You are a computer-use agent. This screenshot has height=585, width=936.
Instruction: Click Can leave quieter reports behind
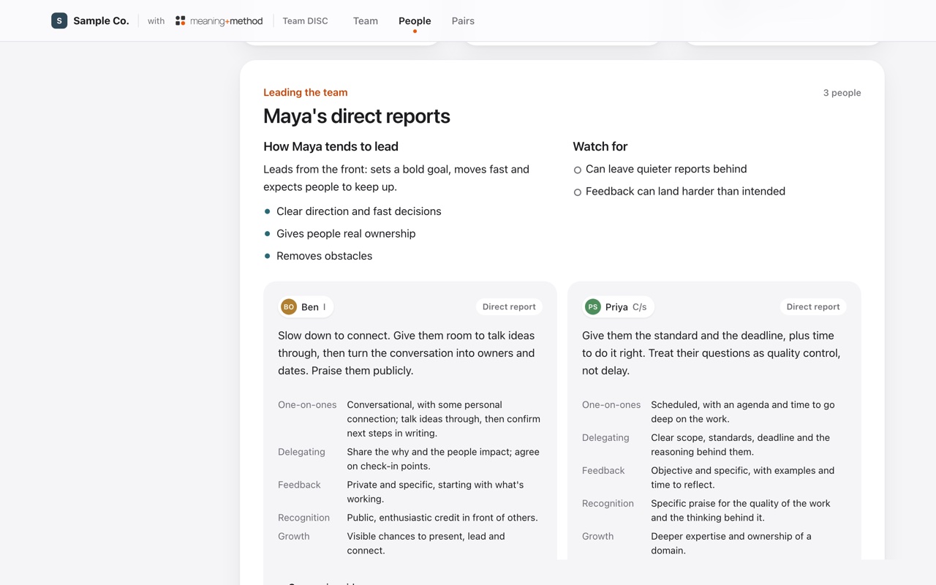coord(666,169)
